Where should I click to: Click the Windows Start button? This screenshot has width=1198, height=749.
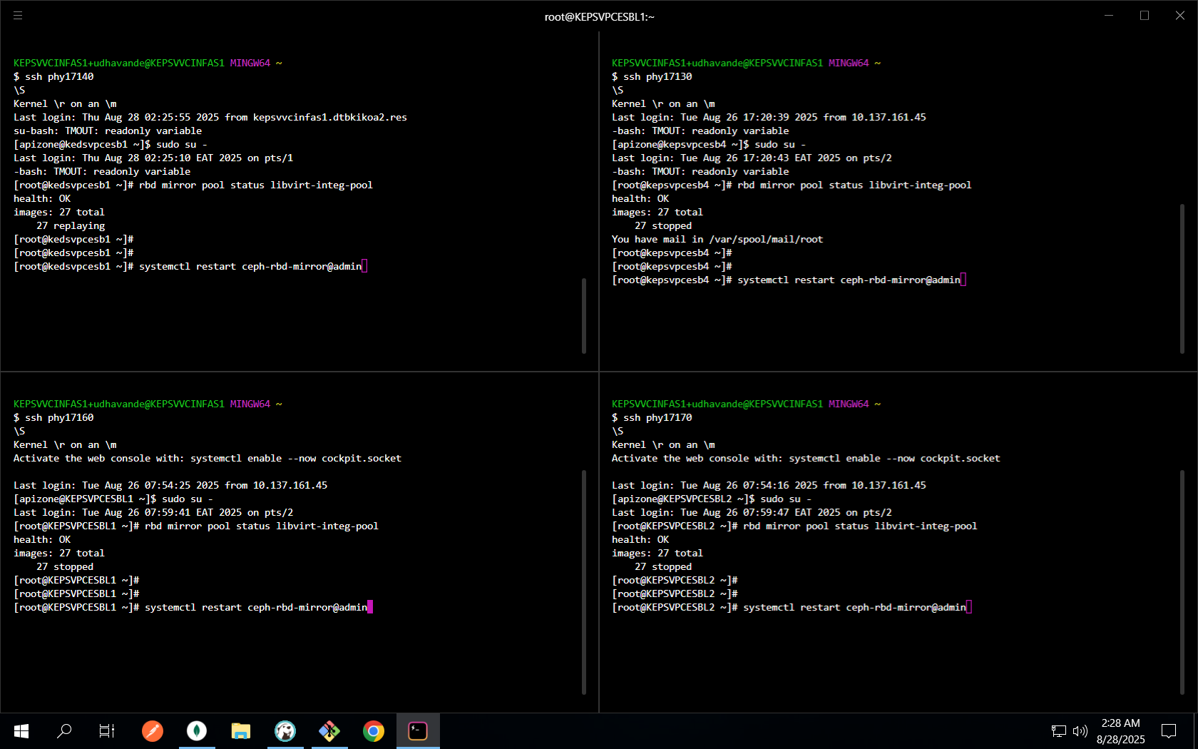[x=21, y=730]
